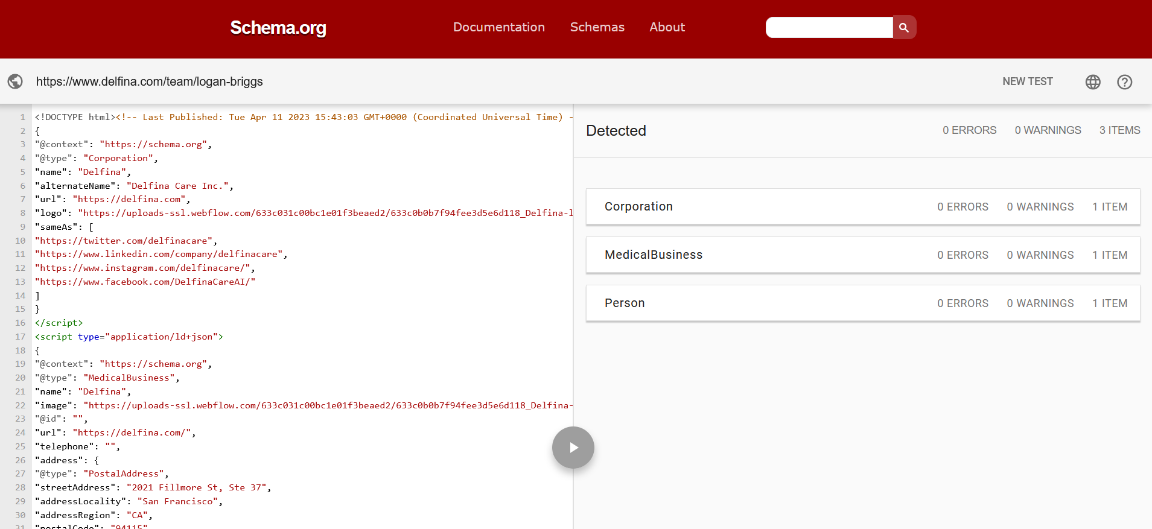Click the "url": "https://delfina.com/" line 24

click(115, 432)
